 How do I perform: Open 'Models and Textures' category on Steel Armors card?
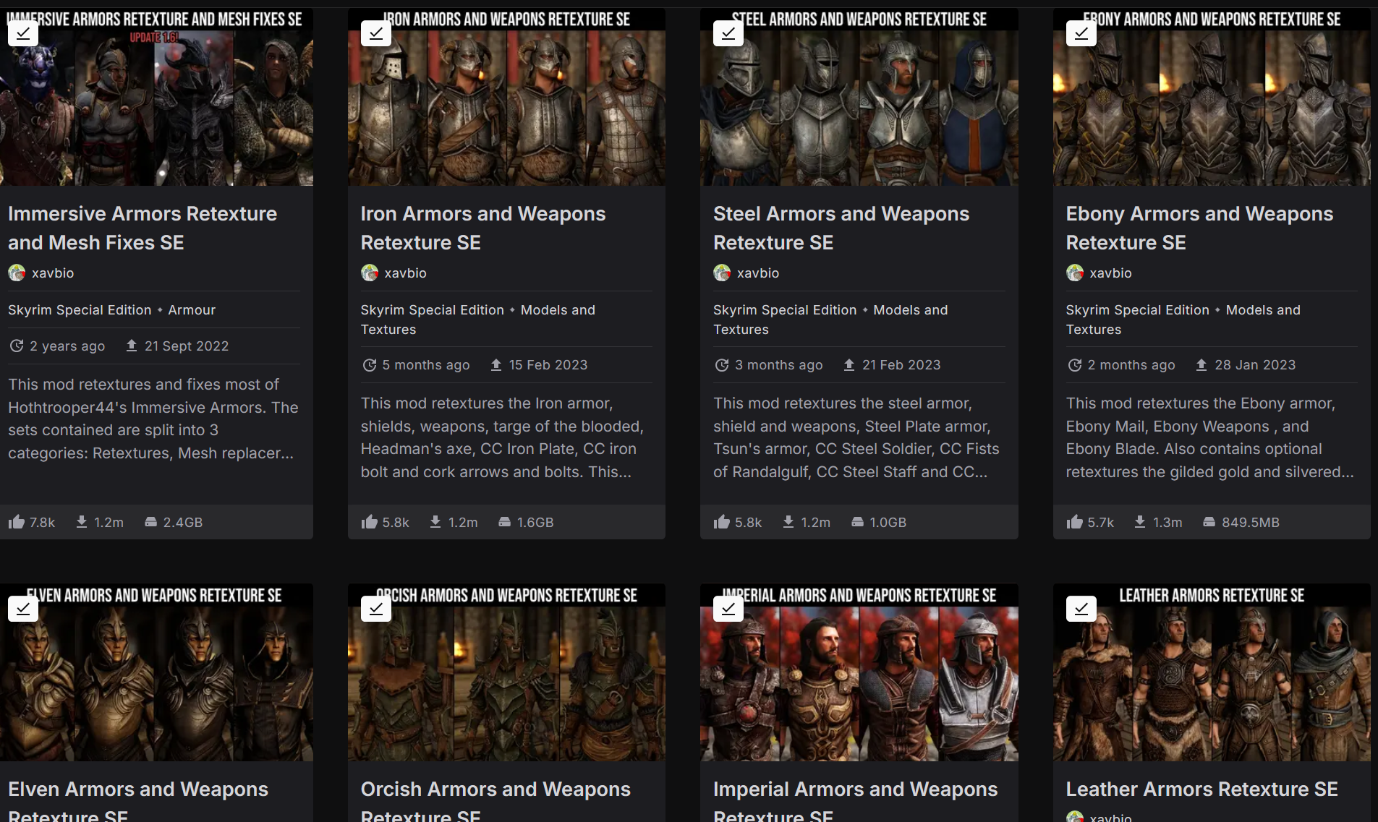[x=830, y=320]
